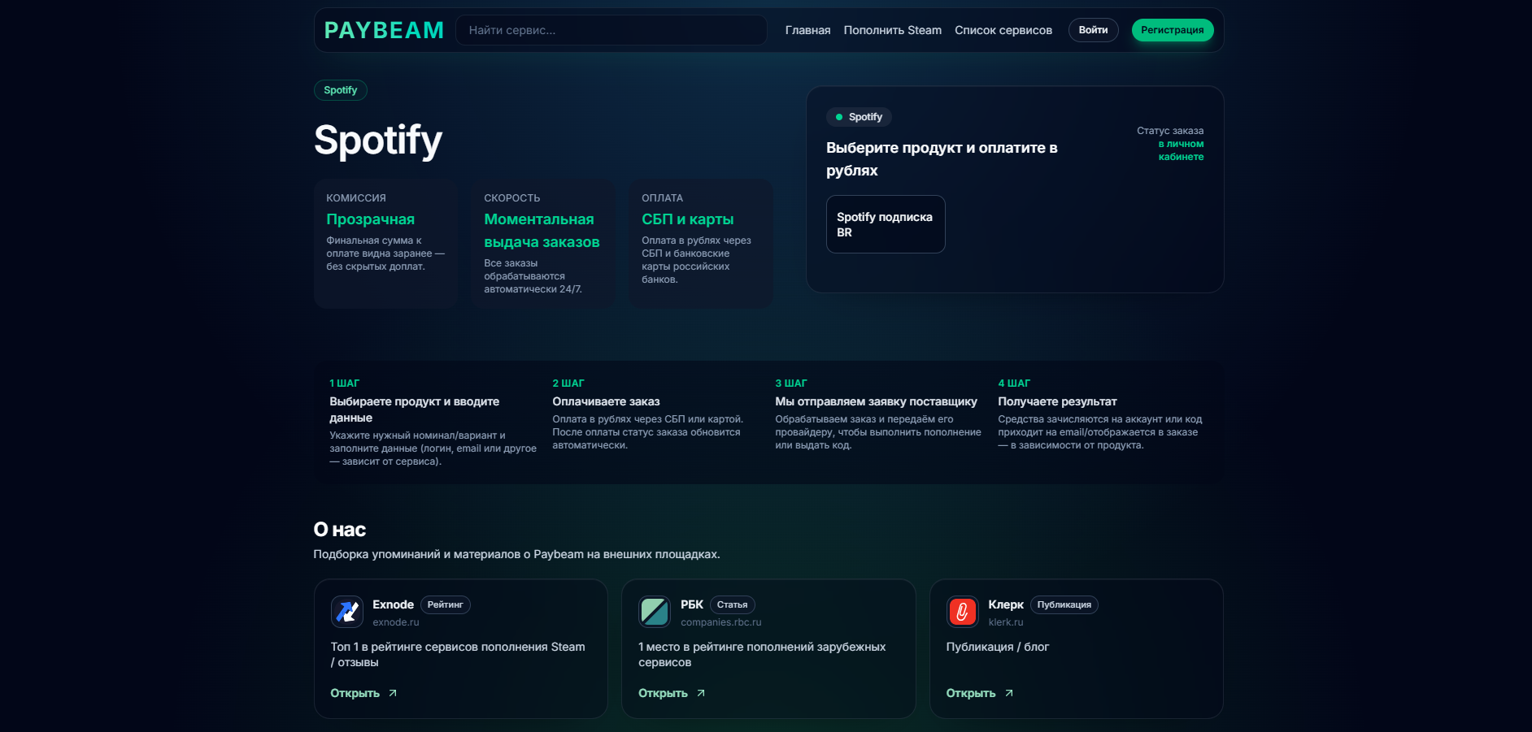This screenshot has height=732, width=1532.
Task: Focus the Найти сервис search field
Action: coord(611,30)
